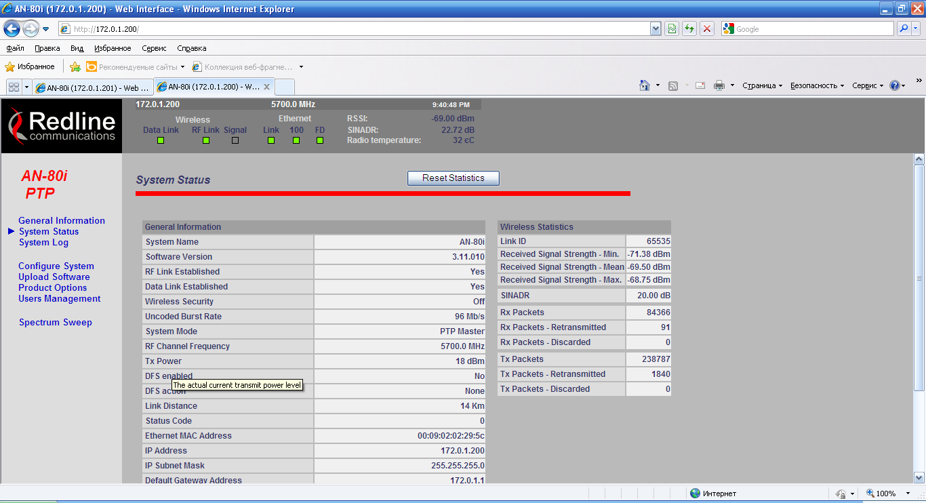926x503 pixels.
Task: Click the Интернет security zone status
Action: [x=713, y=494]
